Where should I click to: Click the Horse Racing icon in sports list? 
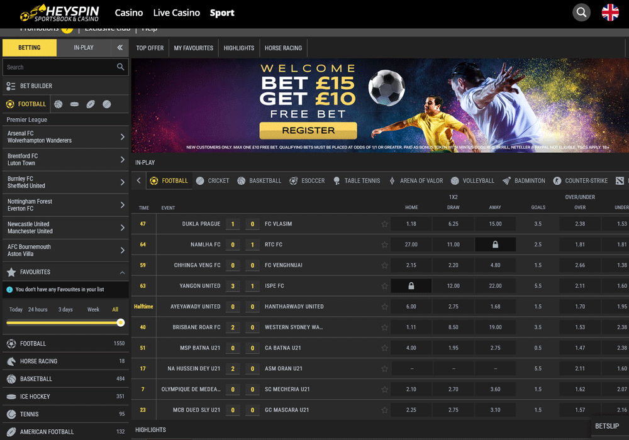11,361
